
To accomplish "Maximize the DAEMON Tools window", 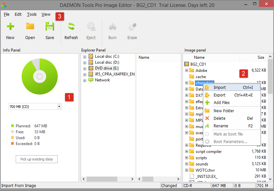I will 255,4.
